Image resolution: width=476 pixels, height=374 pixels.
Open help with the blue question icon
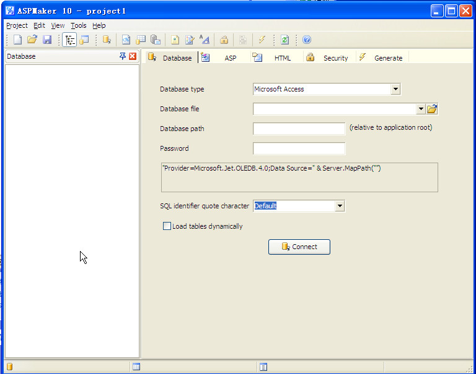(307, 40)
